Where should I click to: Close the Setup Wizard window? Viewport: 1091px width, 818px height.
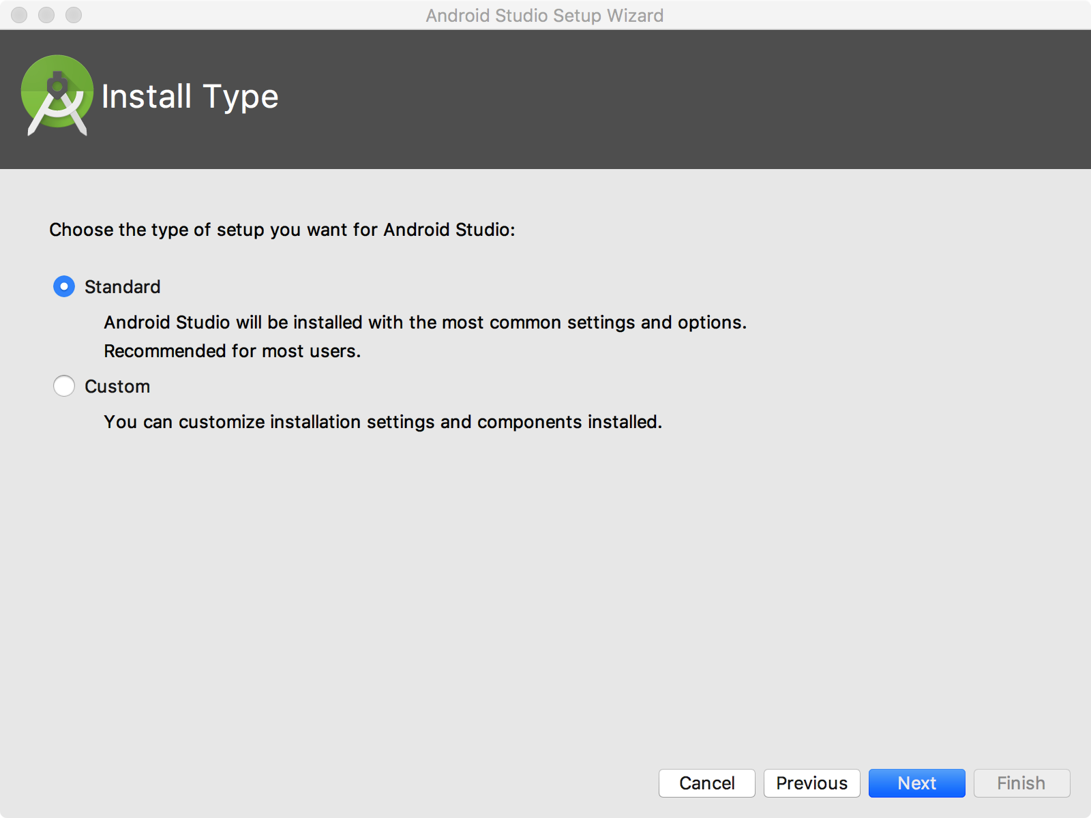point(19,14)
